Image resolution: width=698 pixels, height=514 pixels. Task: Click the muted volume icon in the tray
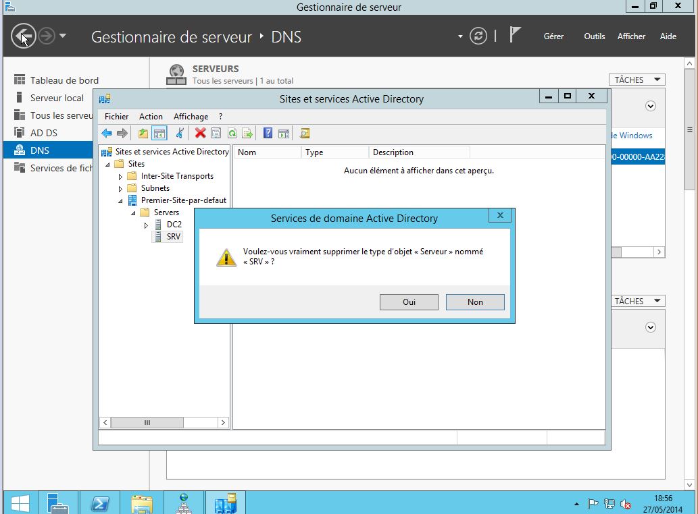(626, 504)
